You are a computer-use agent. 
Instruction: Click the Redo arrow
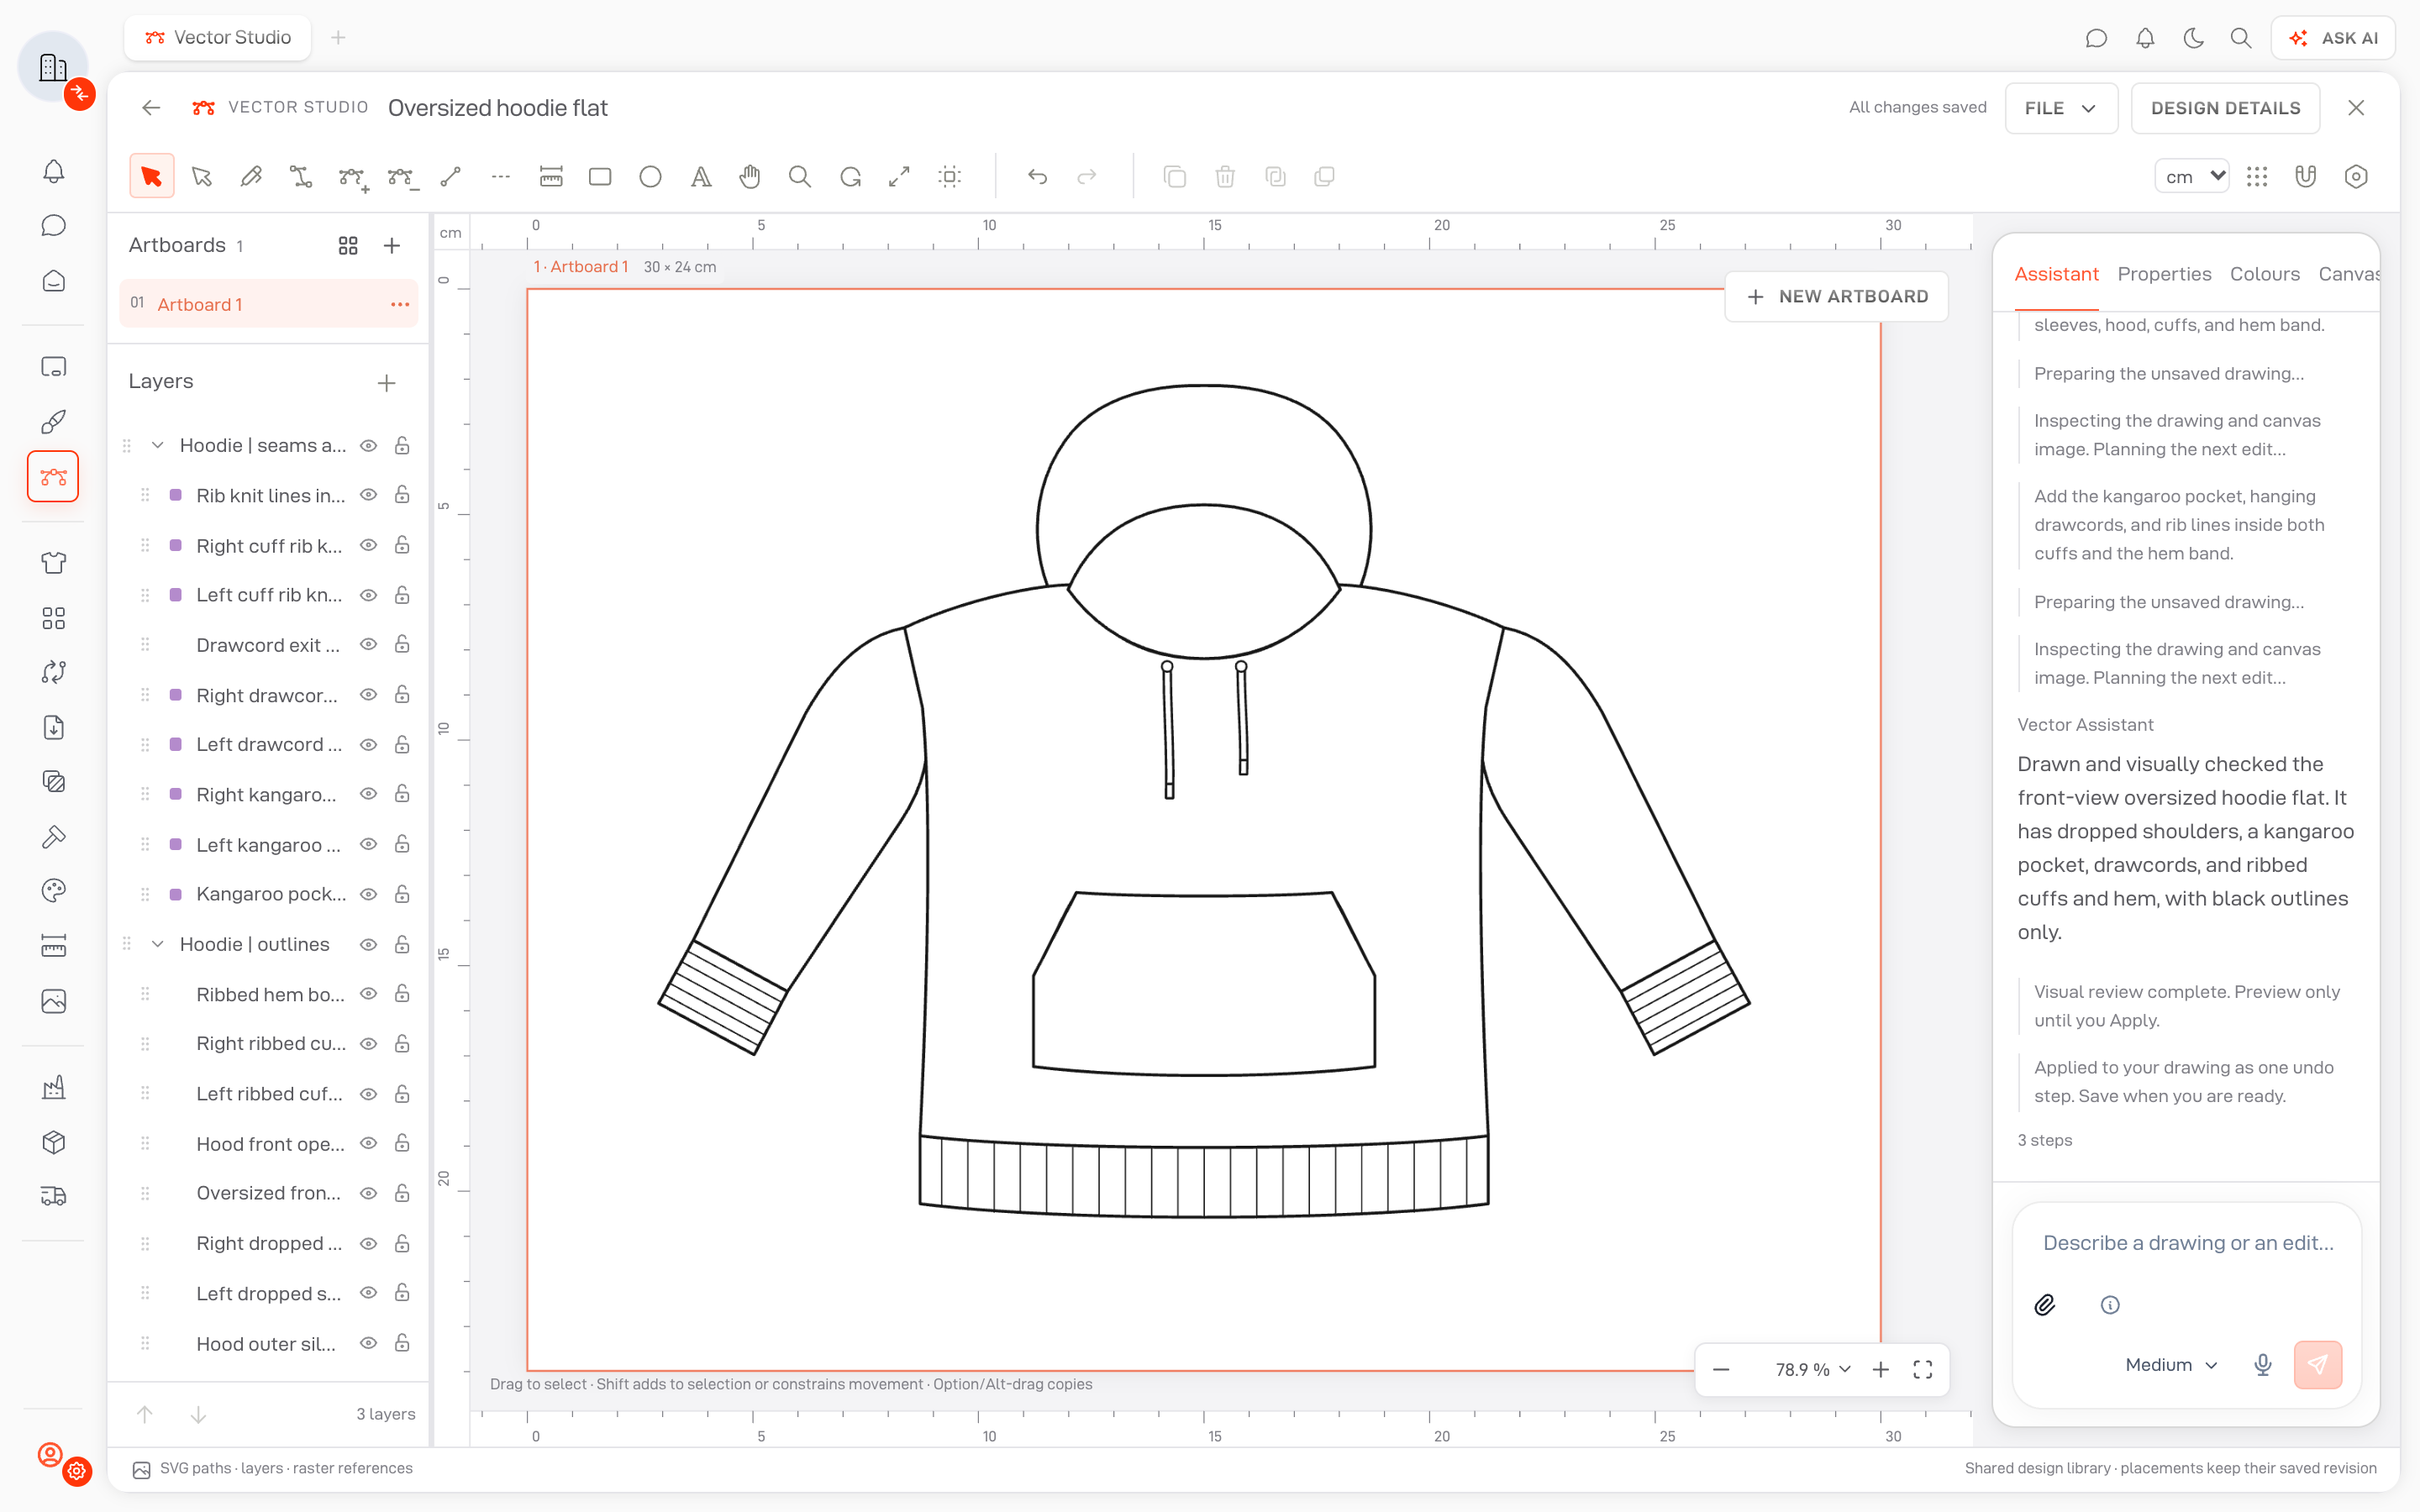(x=1087, y=177)
